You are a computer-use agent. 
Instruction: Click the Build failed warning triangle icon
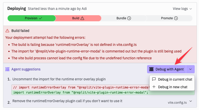pos(7,31)
